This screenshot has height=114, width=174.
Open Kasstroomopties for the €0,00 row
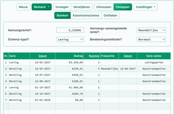coord(154,100)
